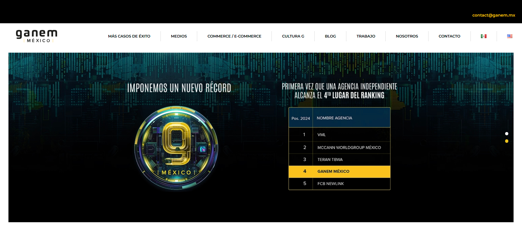522x226 pixels.
Task: Switch language with the US flag icon
Action: pos(509,36)
